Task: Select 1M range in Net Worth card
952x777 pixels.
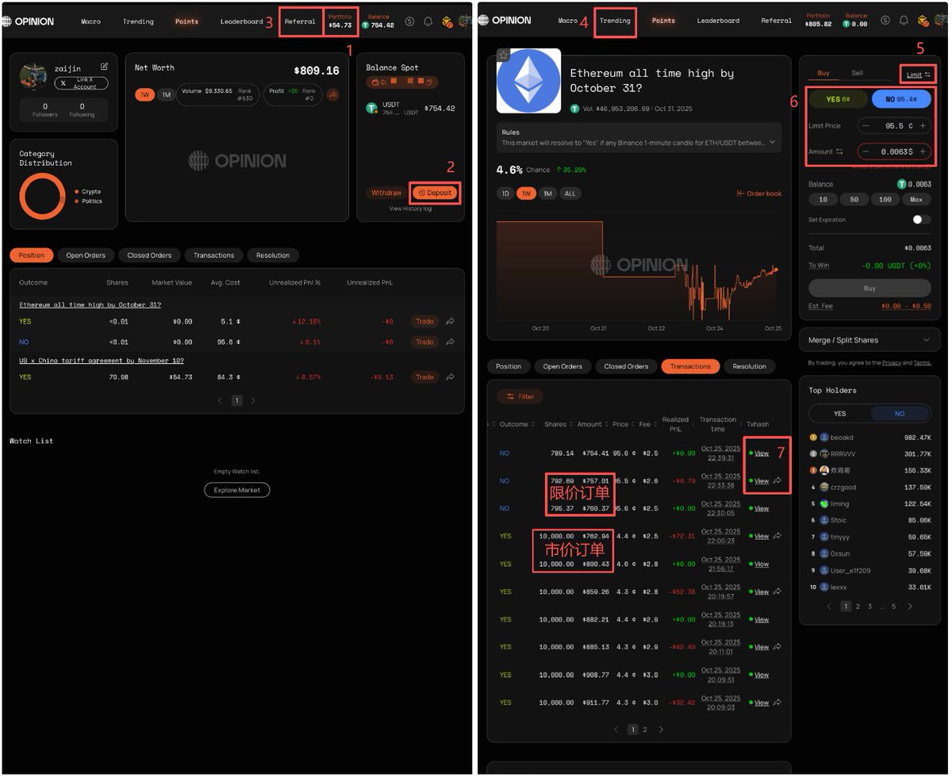Action: click(x=165, y=94)
